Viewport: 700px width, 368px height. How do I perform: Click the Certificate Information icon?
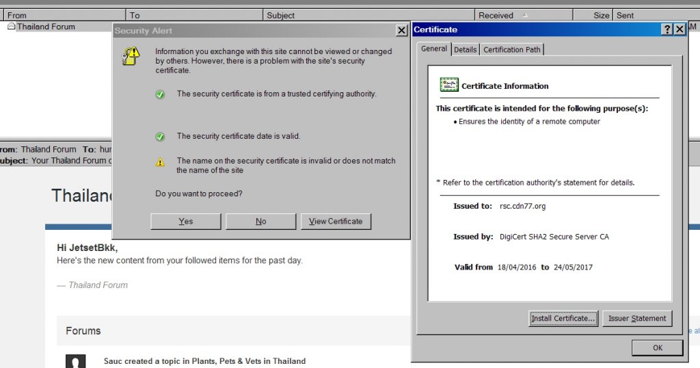click(x=449, y=84)
